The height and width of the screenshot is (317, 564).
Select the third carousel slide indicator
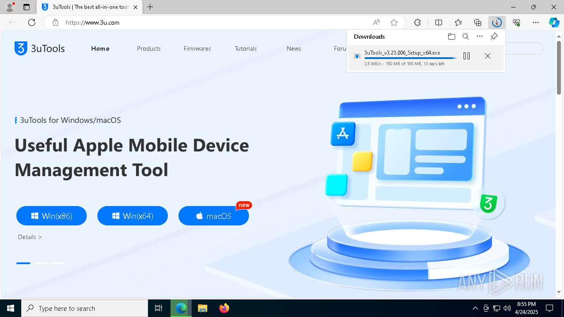pyautogui.click(x=59, y=263)
